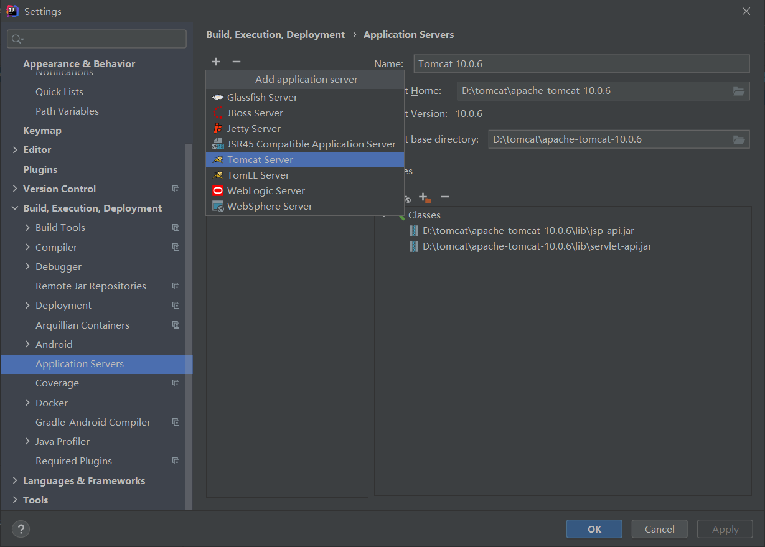The width and height of the screenshot is (765, 547).
Task: Expand the Debugger node
Action: click(27, 266)
